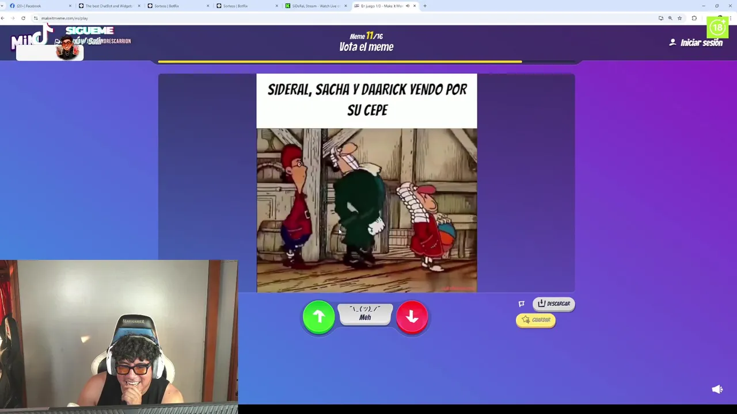Close the Make it Meme tab

pyautogui.click(x=415, y=6)
